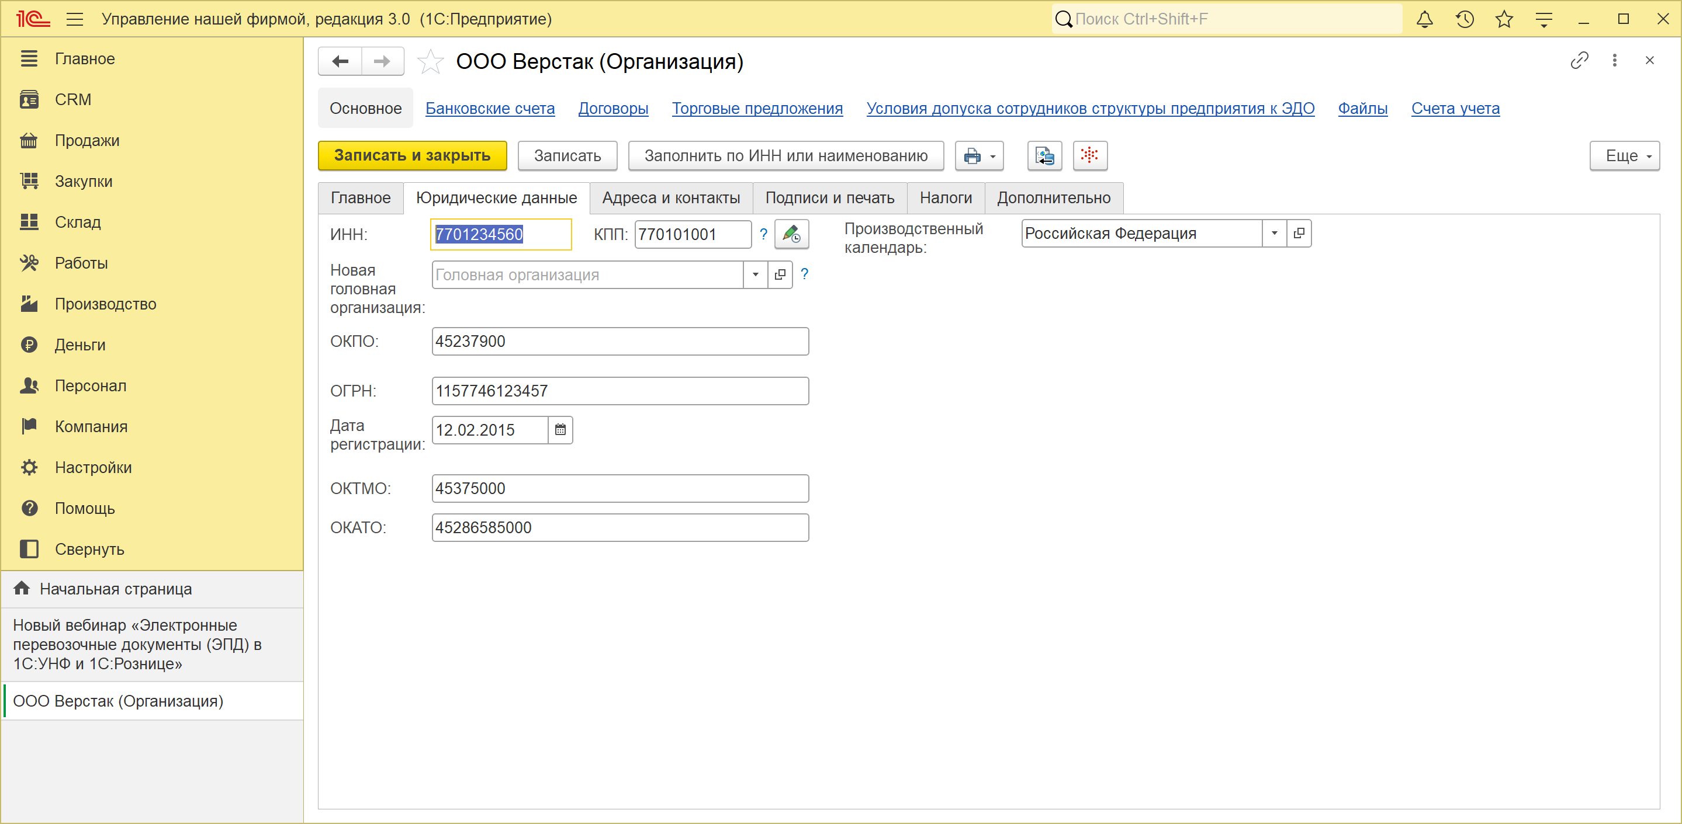1682x824 pixels.
Task: Open the Компания section
Action: click(152, 427)
